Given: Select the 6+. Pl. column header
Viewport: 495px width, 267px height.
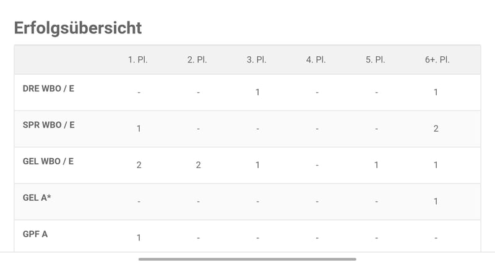Looking at the screenshot, I should pos(437,59).
